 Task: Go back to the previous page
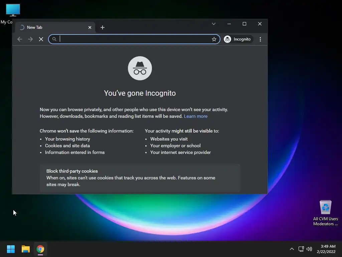20,39
